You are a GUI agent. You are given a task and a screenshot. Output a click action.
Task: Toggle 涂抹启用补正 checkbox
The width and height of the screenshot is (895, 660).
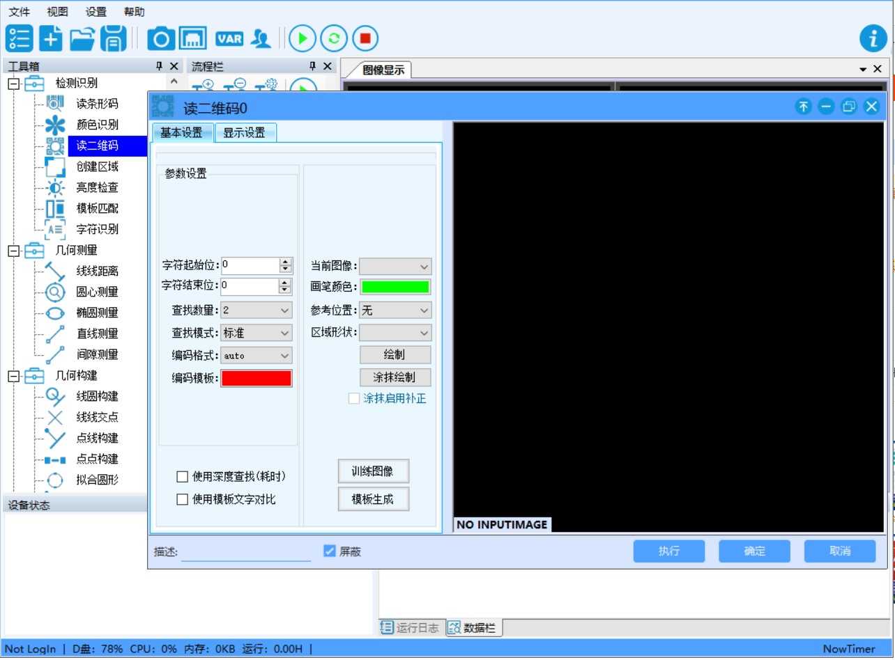tap(354, 398)
